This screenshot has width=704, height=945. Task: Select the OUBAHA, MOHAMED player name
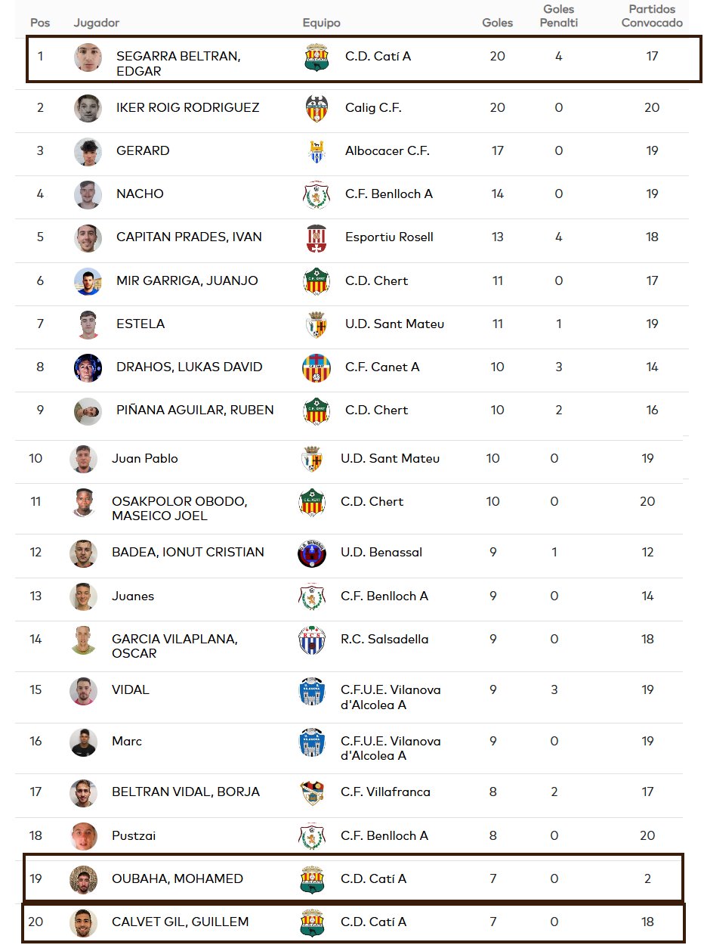pyautogui.click(x=178, y=879)
